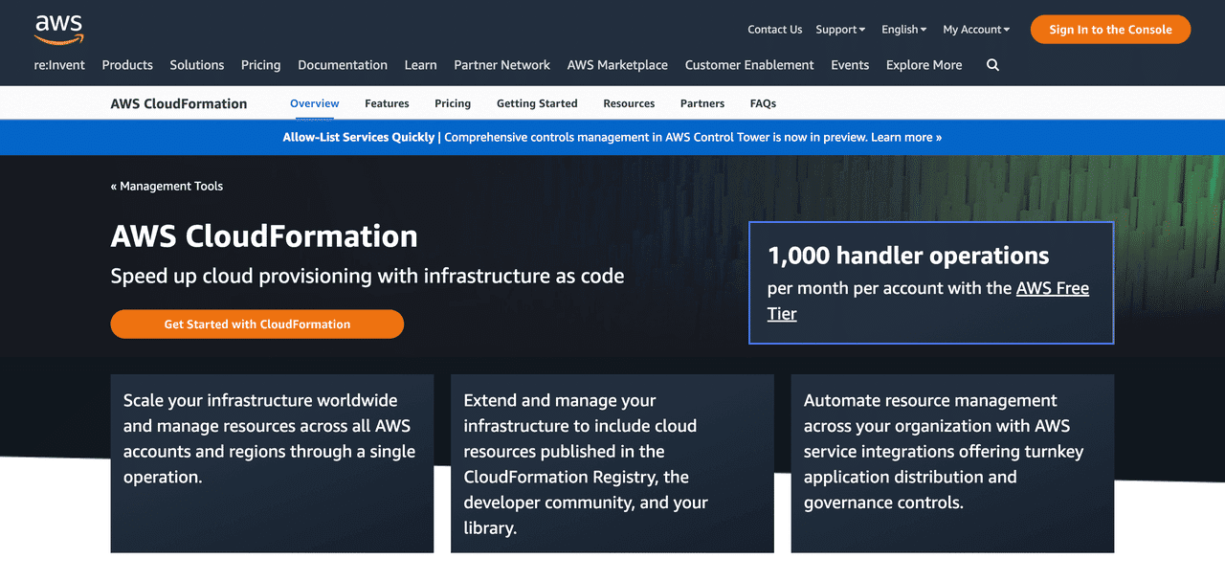Expand the My Account dropdown
The image size is (1225, 581).
(976, 30)
